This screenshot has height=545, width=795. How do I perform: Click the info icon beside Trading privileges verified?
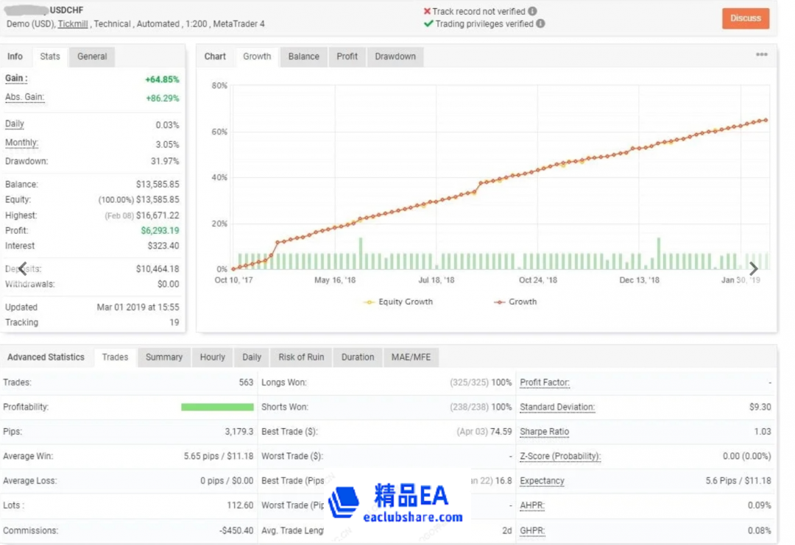coord(540,24)
